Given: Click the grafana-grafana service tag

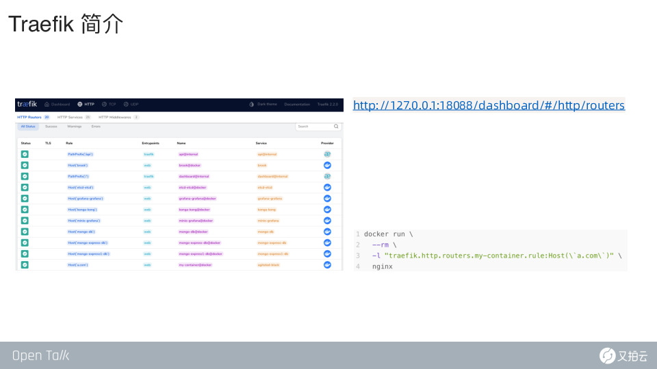Looking at the screenshot, I should pos(270,199).
